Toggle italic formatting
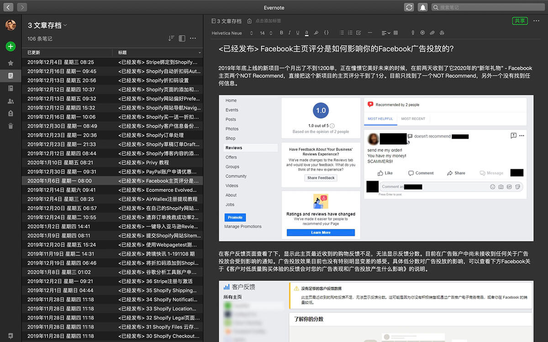The width and height of the screenshot is (548, 342). click(290, 33)
